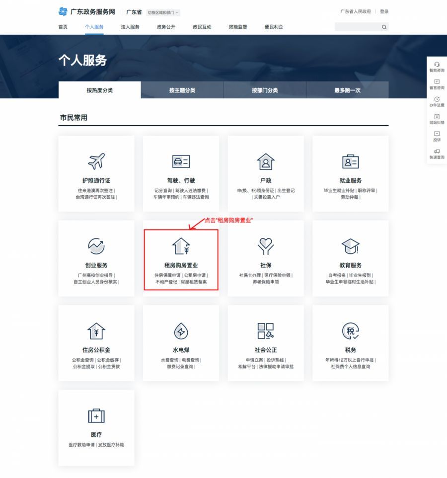Open the 驾驶、行驶 car license icon
This screenshot has width=447, height=478.
[181, 161]
